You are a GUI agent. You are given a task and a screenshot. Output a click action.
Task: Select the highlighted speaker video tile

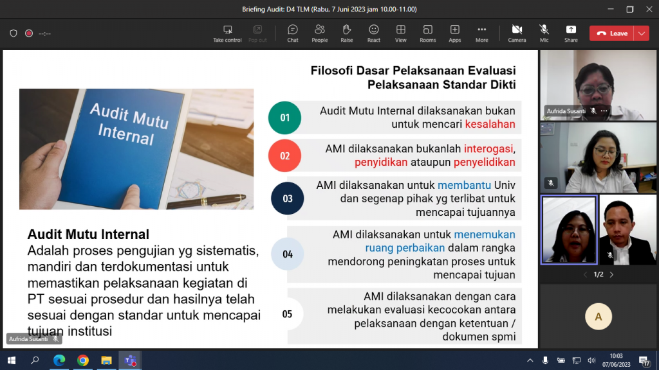tap(569, 230)
